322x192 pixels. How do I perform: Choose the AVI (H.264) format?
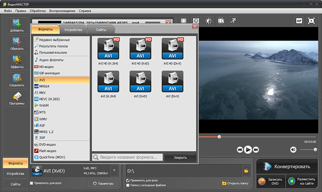coord(108,84)
